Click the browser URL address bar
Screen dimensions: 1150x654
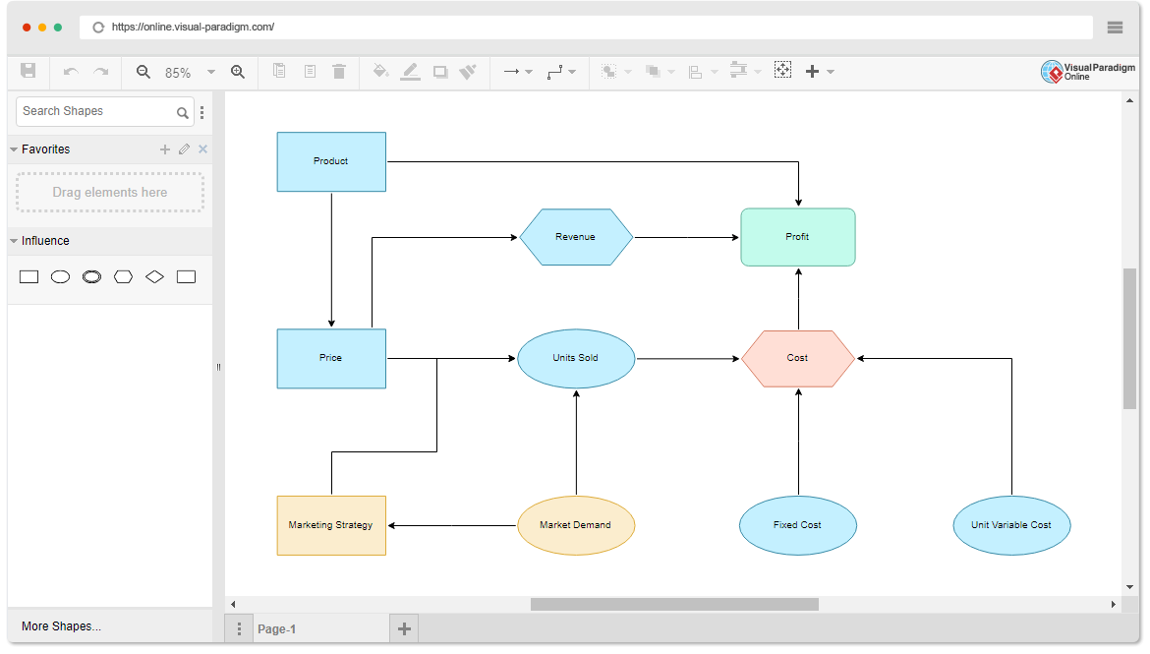586,28
